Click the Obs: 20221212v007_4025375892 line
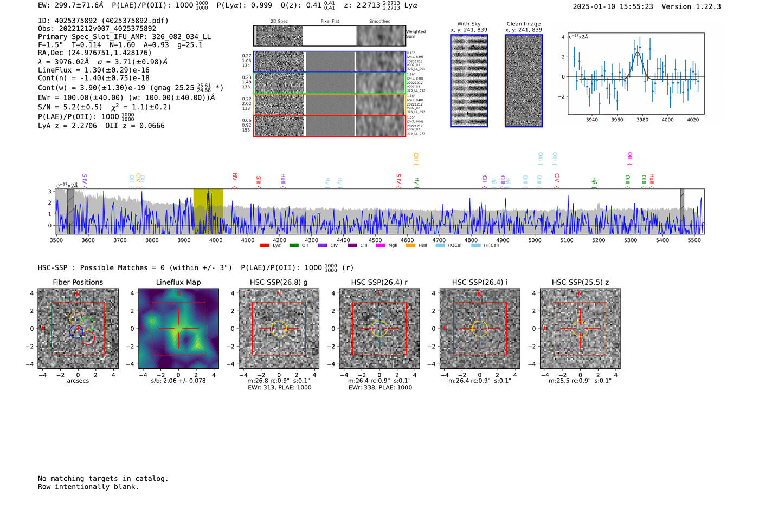This screenshot has width=759, height=516. pos(97,29)
